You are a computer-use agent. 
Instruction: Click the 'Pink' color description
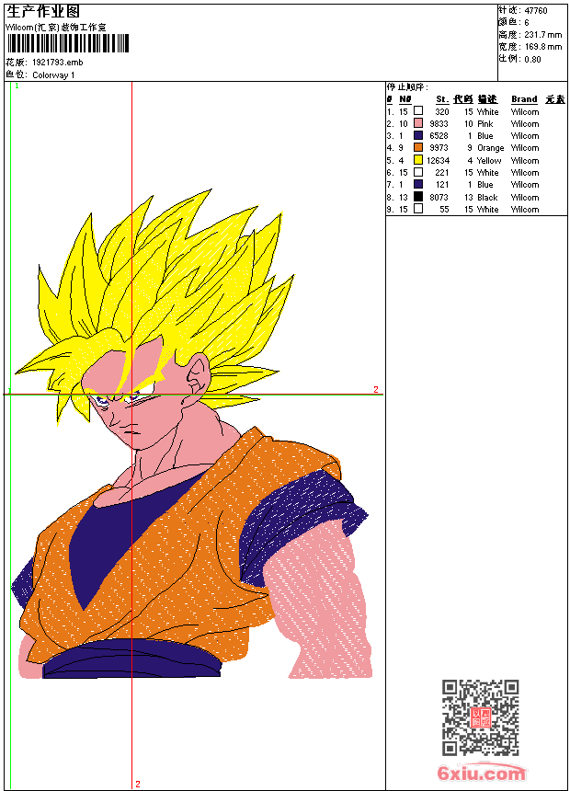pos(485,124)
